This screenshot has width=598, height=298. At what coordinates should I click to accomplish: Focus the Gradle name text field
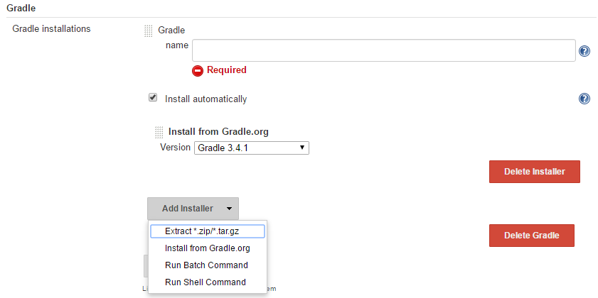(x=383, y=50)
